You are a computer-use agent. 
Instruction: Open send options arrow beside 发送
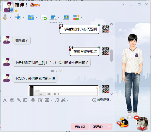pyautogui.click(x=109, y=127)
